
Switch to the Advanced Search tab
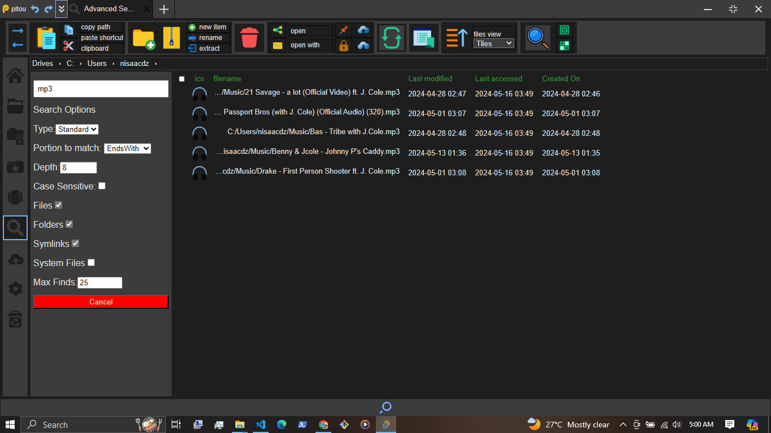point(110,9)
